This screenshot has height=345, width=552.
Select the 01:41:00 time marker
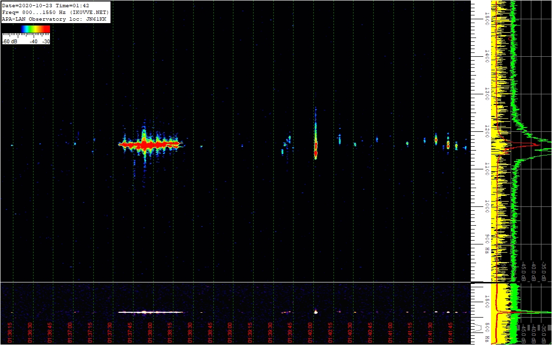click(x=391, y=332)
